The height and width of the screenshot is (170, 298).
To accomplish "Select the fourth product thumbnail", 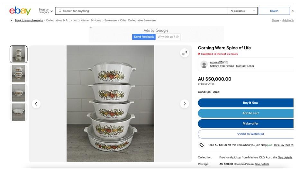I will coord(19,112).
